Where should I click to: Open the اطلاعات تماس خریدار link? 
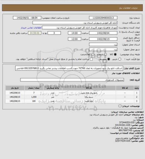31,28
